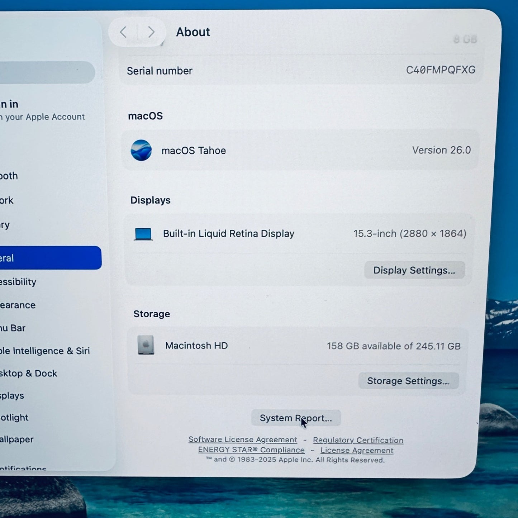Open Display Settings
518x518 pixels.
tap(414, 270)
